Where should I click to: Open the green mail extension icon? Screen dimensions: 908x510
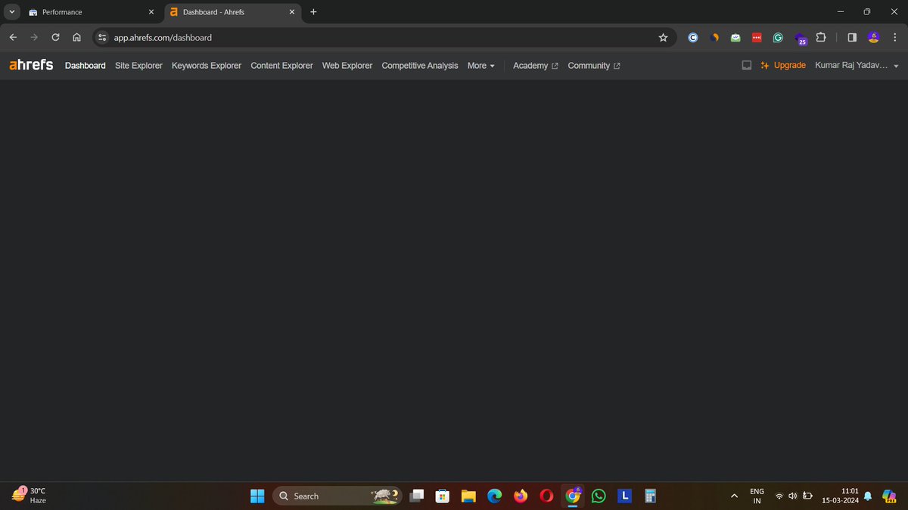tap(735, 37)
